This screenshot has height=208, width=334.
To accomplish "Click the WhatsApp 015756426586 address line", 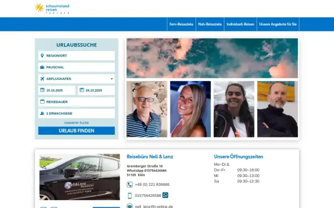I will click(x=146, y=170).
